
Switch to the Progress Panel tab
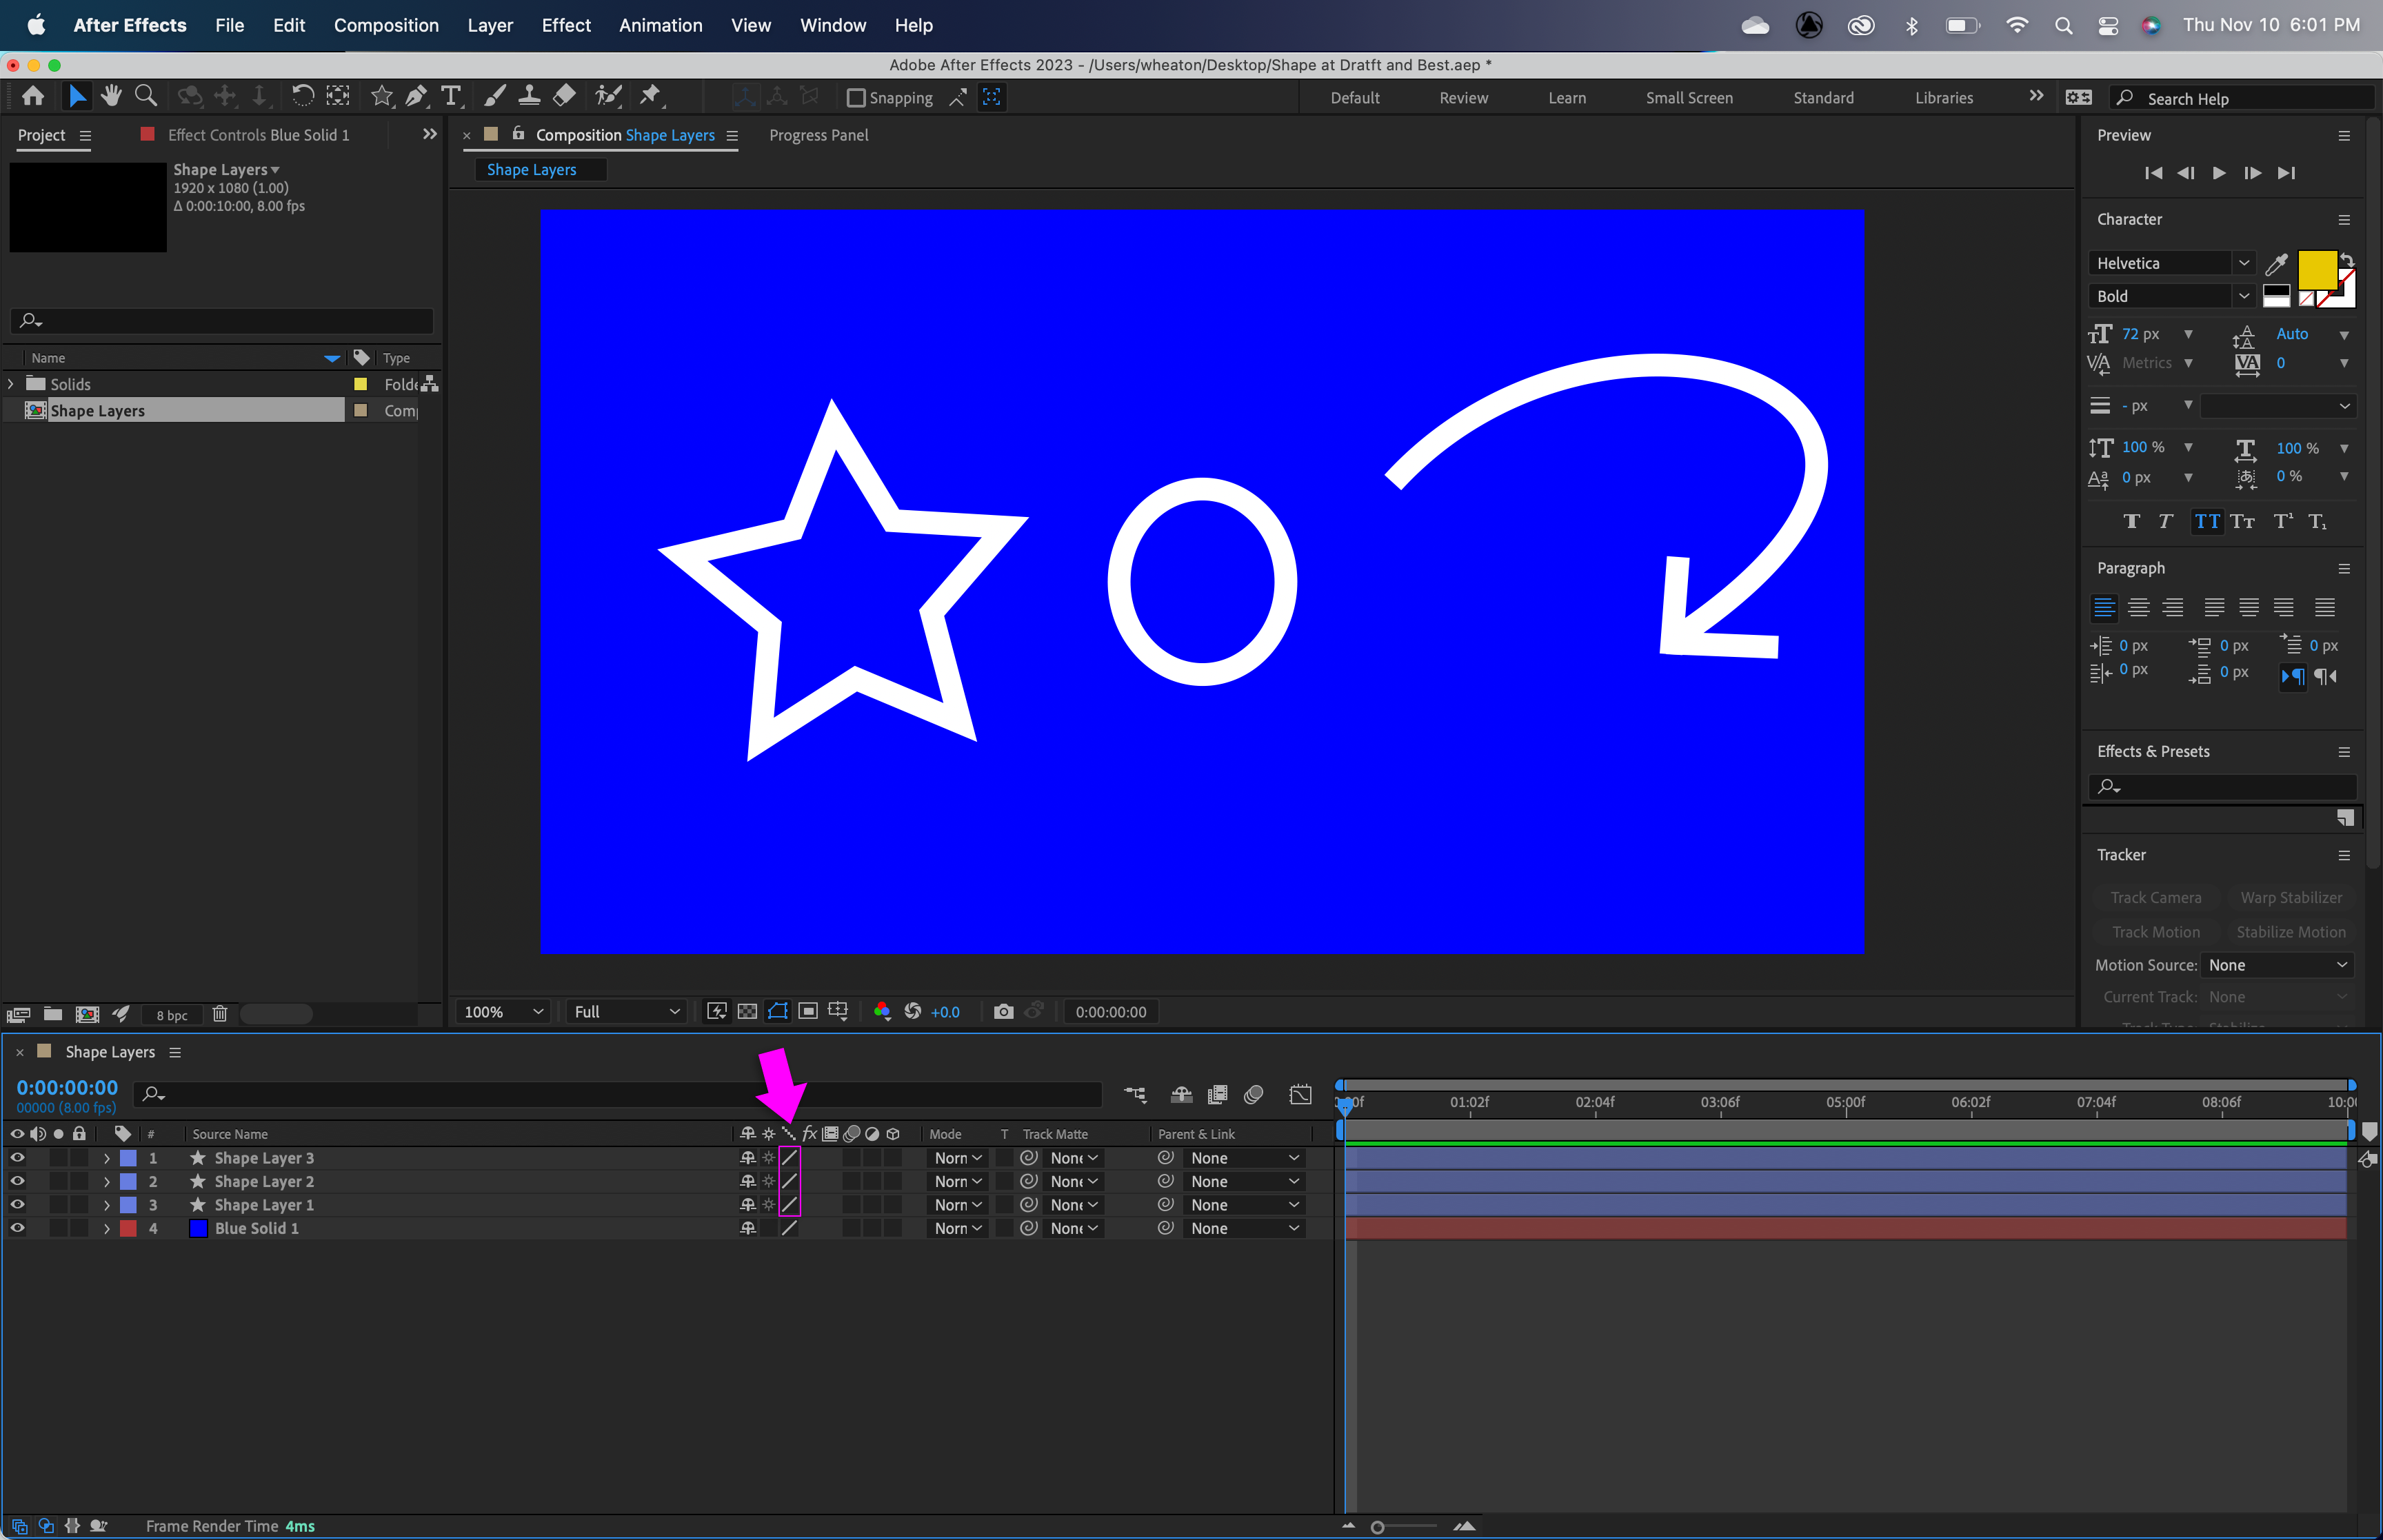[818, 135]
